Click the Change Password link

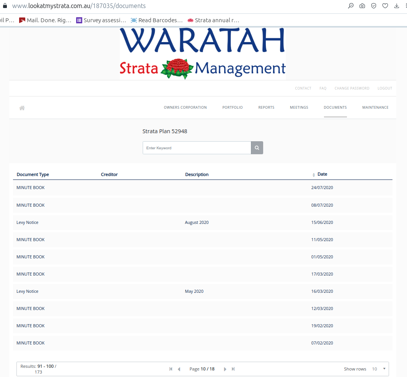(x=352, y=88)
